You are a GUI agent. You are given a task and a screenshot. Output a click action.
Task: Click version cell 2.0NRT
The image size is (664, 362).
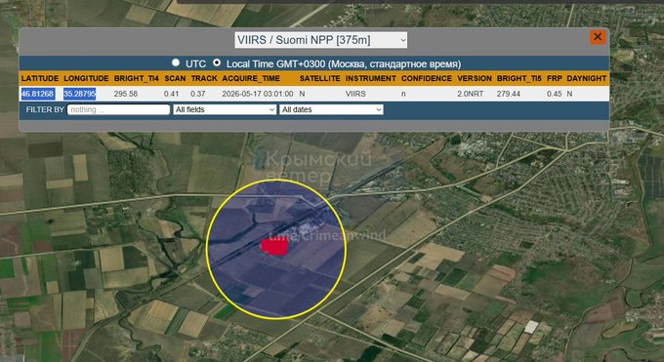[470, 94]
